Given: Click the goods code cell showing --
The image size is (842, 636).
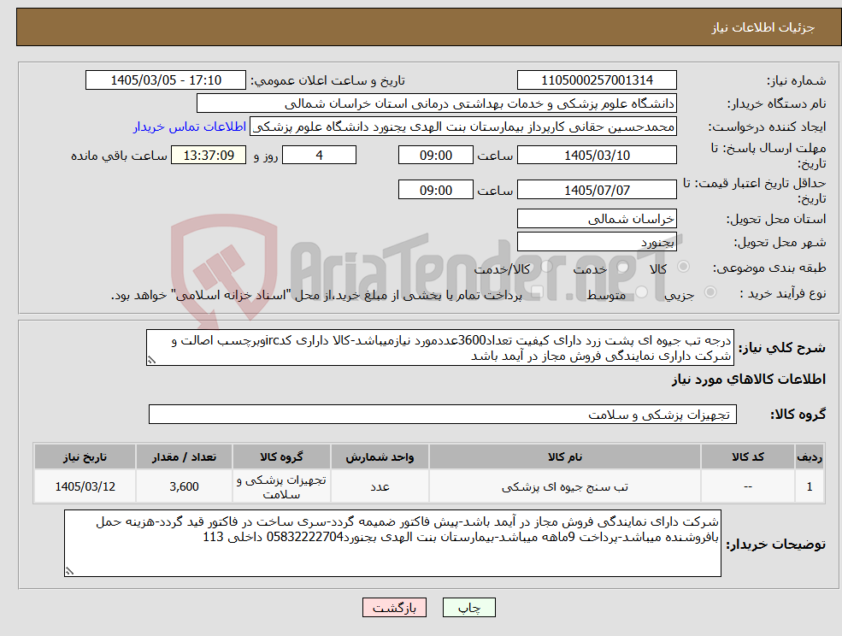Looking at the screenshot, I should (747, 486).
